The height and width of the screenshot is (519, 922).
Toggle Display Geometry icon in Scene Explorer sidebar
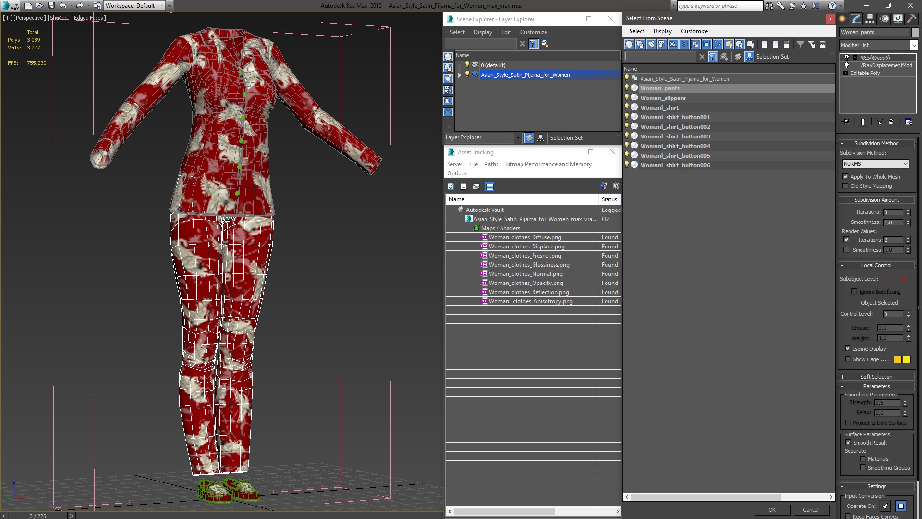448,57
